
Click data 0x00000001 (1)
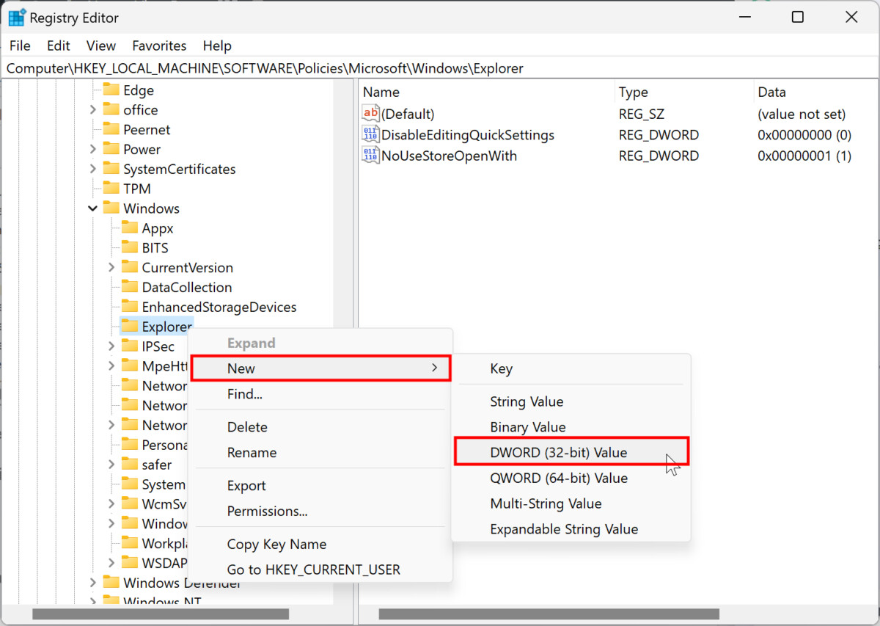[x=804, y=156]
